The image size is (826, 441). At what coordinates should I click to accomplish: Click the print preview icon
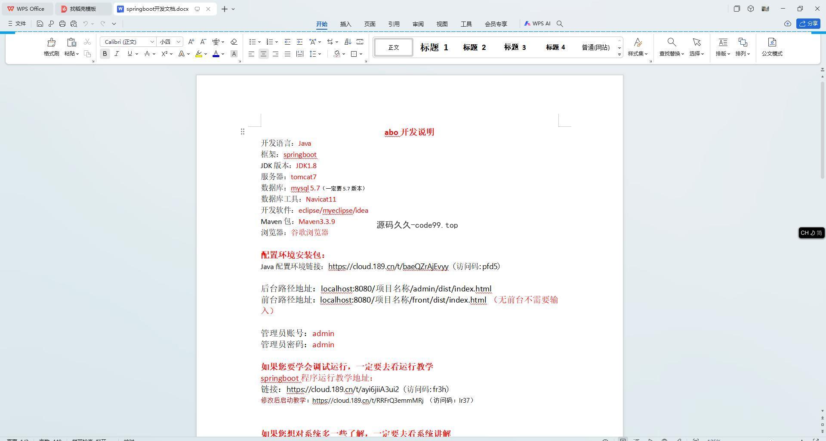74,24
